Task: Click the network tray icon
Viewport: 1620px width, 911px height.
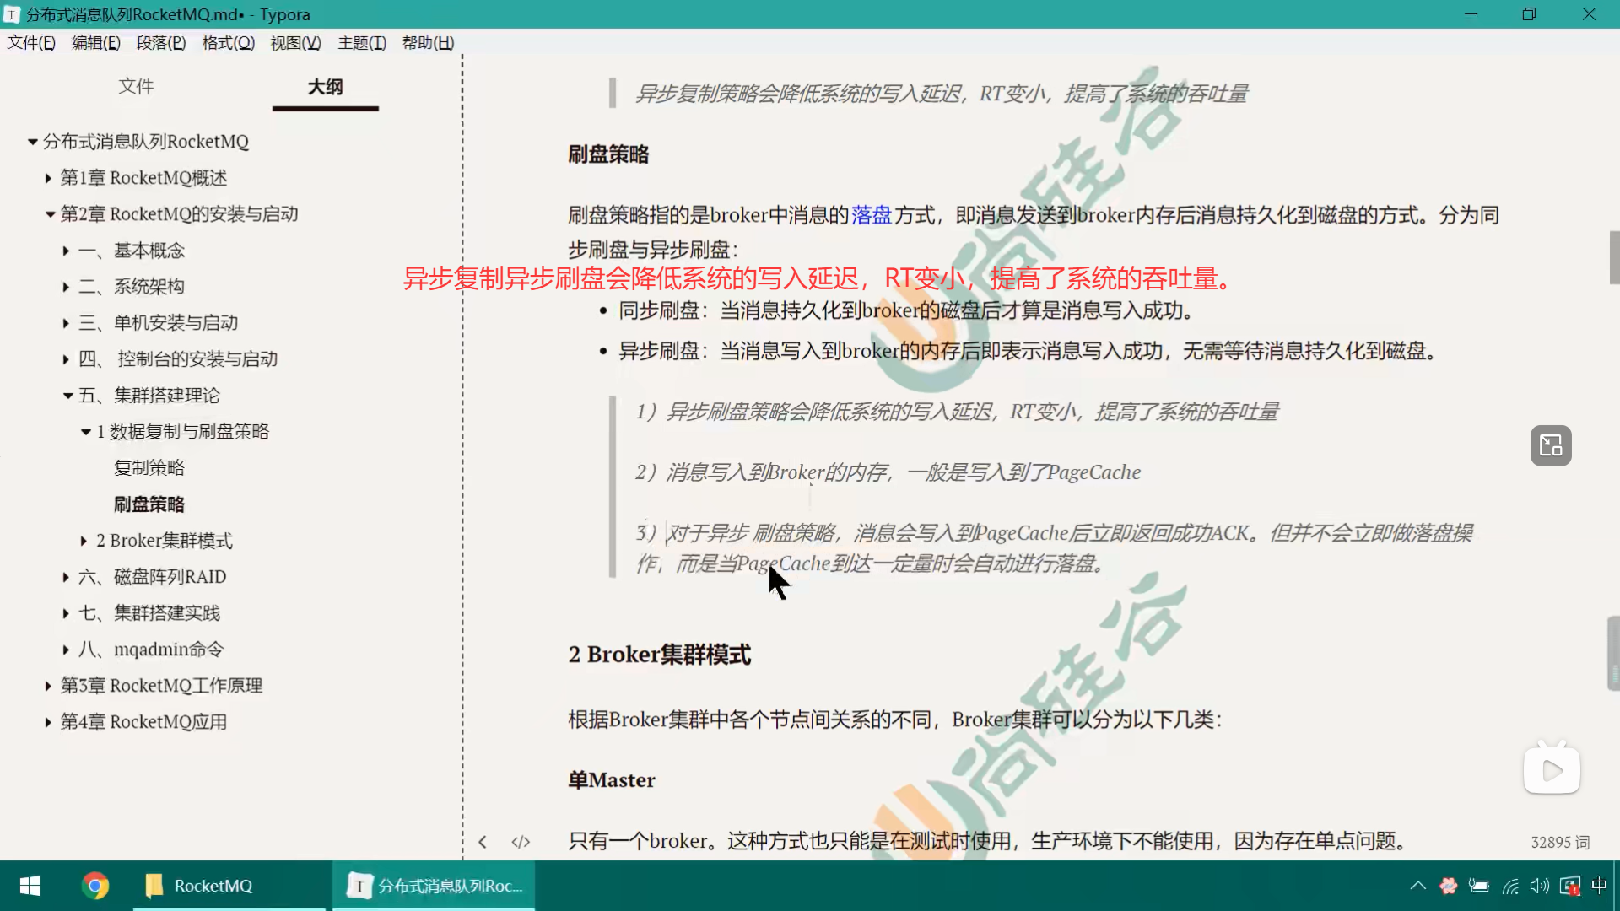Action: pos(1510,886)
